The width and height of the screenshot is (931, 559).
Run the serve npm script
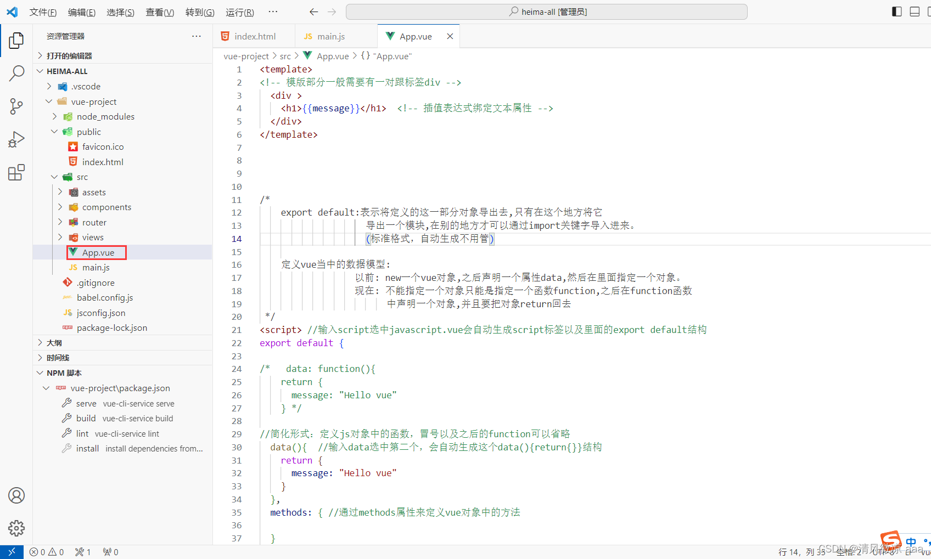pos(125,403)
